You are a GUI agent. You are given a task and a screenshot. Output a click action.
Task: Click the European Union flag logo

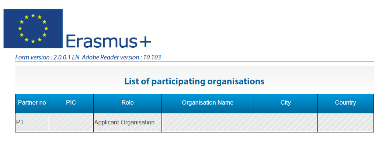pyautogui.click(x=33, y=28)
